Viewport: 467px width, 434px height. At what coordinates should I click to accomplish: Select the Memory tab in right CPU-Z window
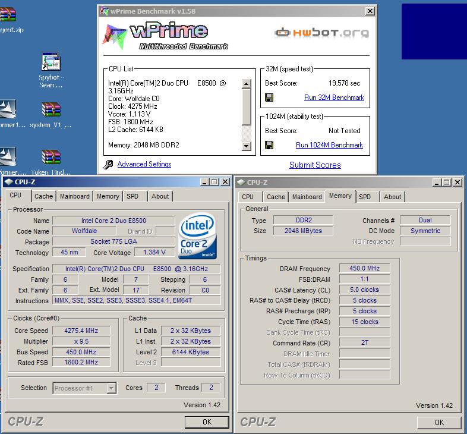pos(340,196)
